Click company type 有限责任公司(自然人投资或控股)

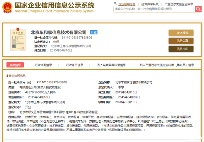click(40, 87)
